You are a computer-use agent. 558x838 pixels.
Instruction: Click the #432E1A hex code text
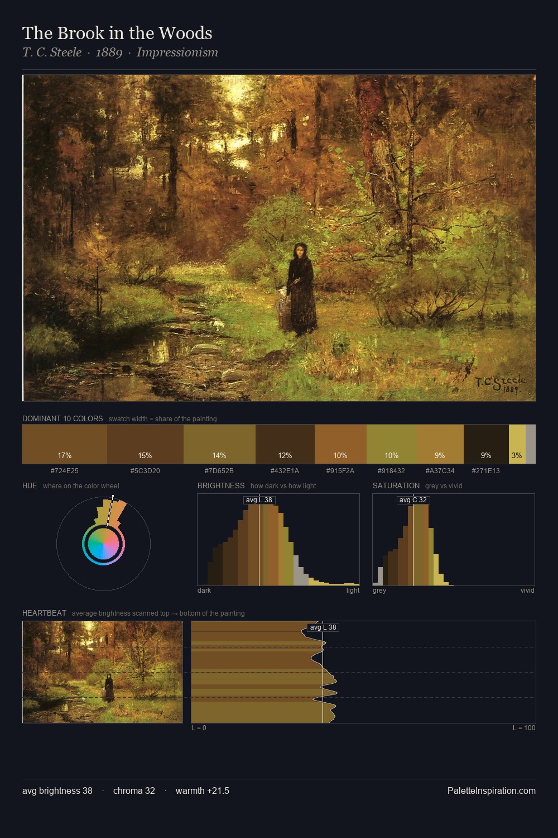(285, 471)
